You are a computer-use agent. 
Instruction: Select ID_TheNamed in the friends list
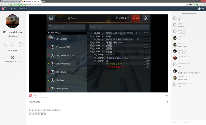67,64
